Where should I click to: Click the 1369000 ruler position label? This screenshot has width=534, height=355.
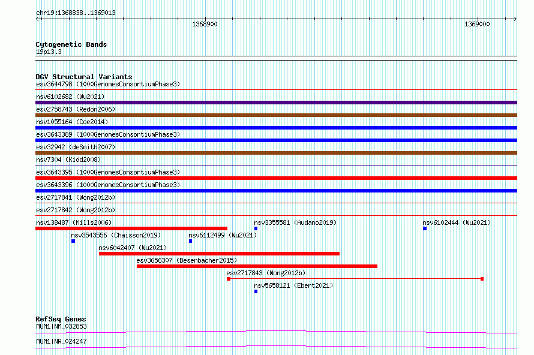click(x=477, y=24)
